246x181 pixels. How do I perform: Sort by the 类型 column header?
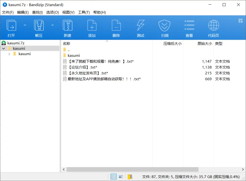coord(219,43)
